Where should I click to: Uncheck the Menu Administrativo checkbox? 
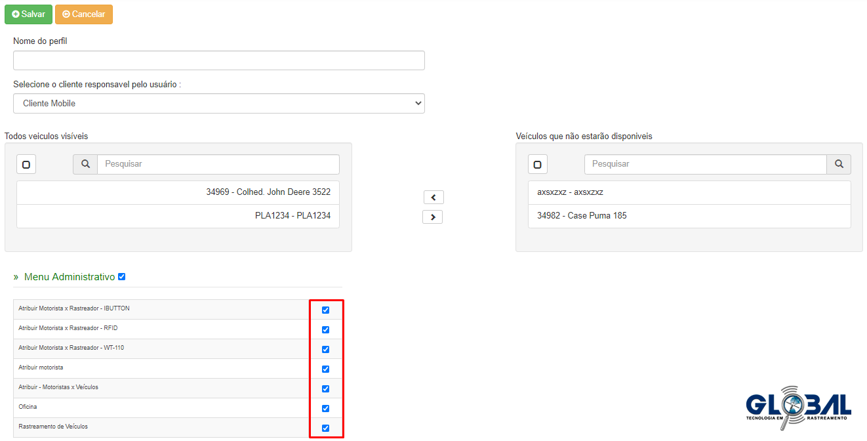coord(121,277)
